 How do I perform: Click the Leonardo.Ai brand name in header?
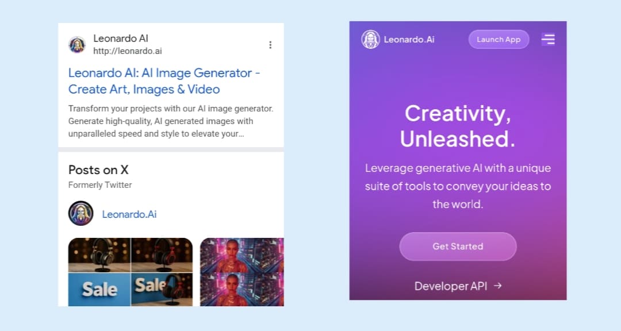[409, 40]
